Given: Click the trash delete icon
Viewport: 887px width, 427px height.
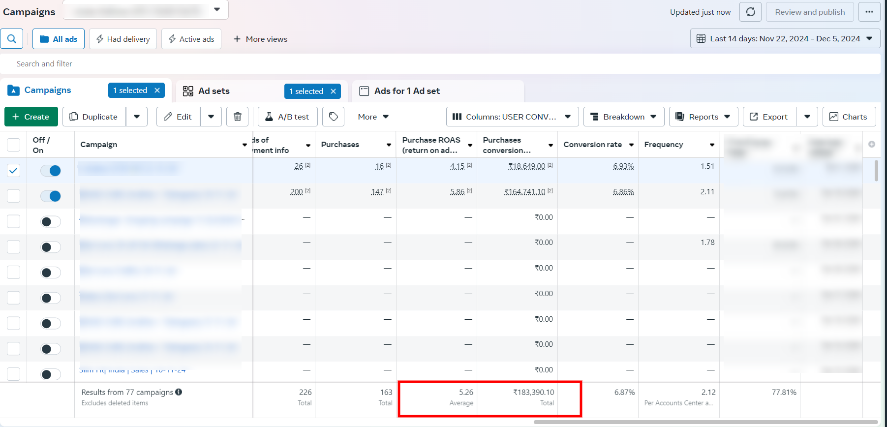Looking at the screenshot, I should (x=237, y=117).
